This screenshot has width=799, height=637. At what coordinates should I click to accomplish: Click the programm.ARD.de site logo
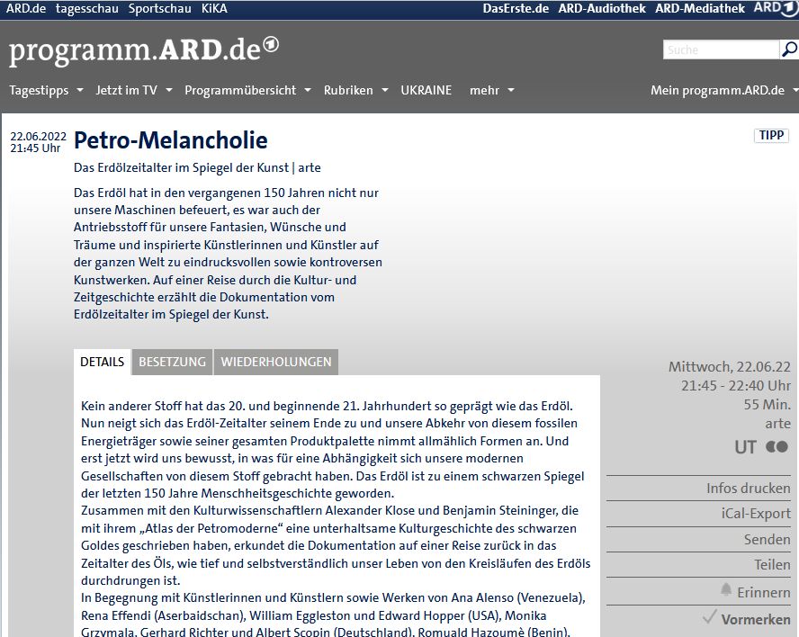click(144, 50)
